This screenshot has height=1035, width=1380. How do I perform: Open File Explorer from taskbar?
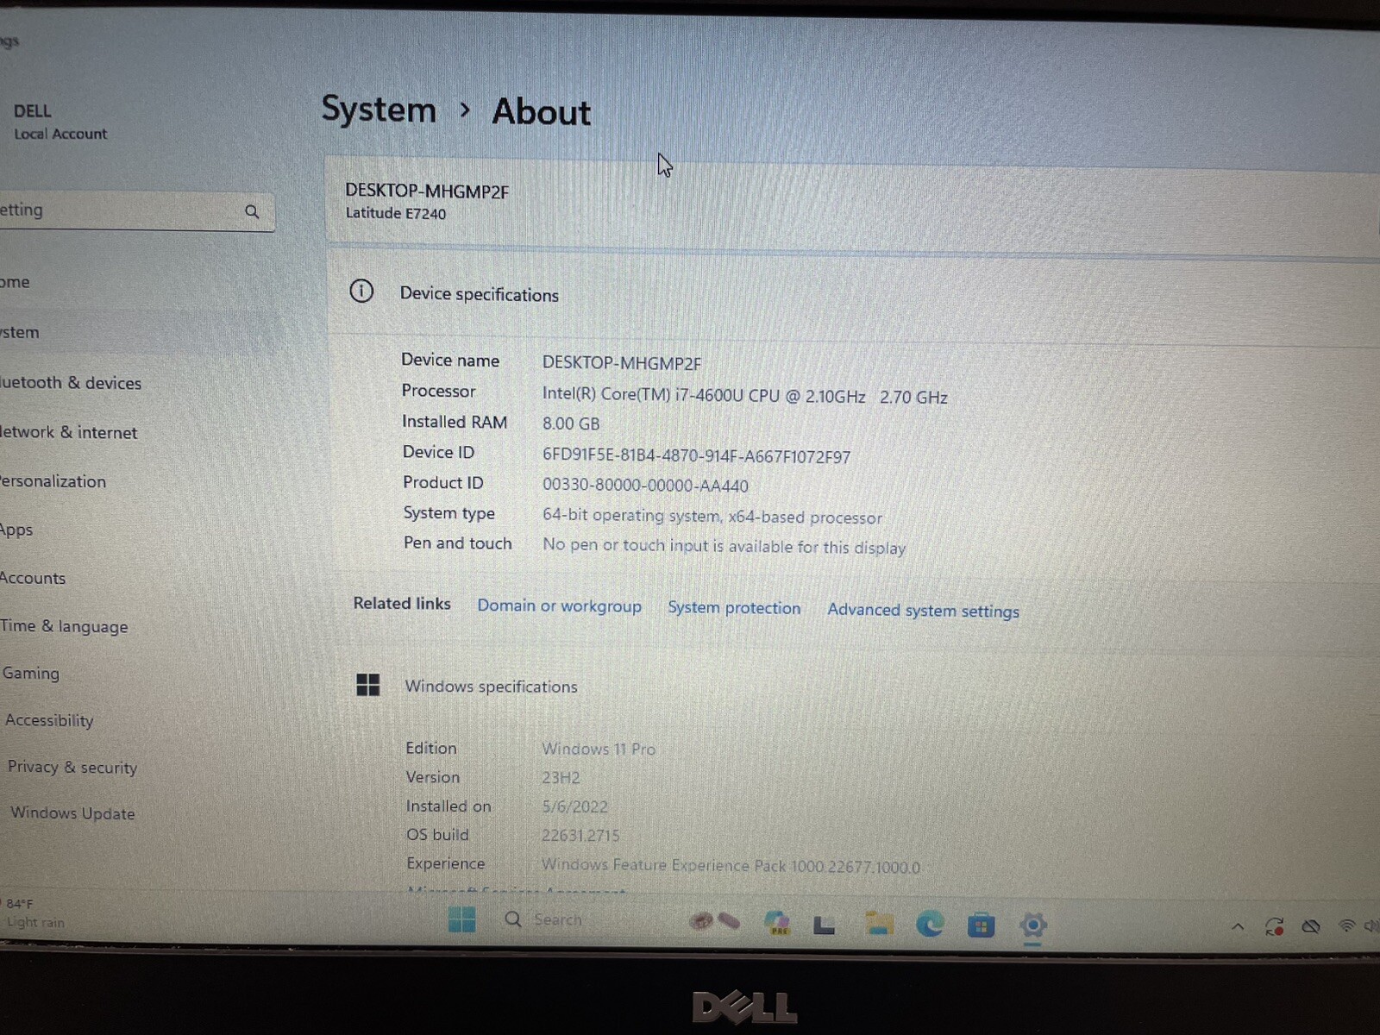pyautogui.click(x=879, y=924)
